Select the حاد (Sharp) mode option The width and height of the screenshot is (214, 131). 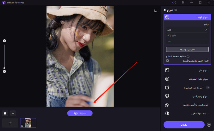point(187,41)
